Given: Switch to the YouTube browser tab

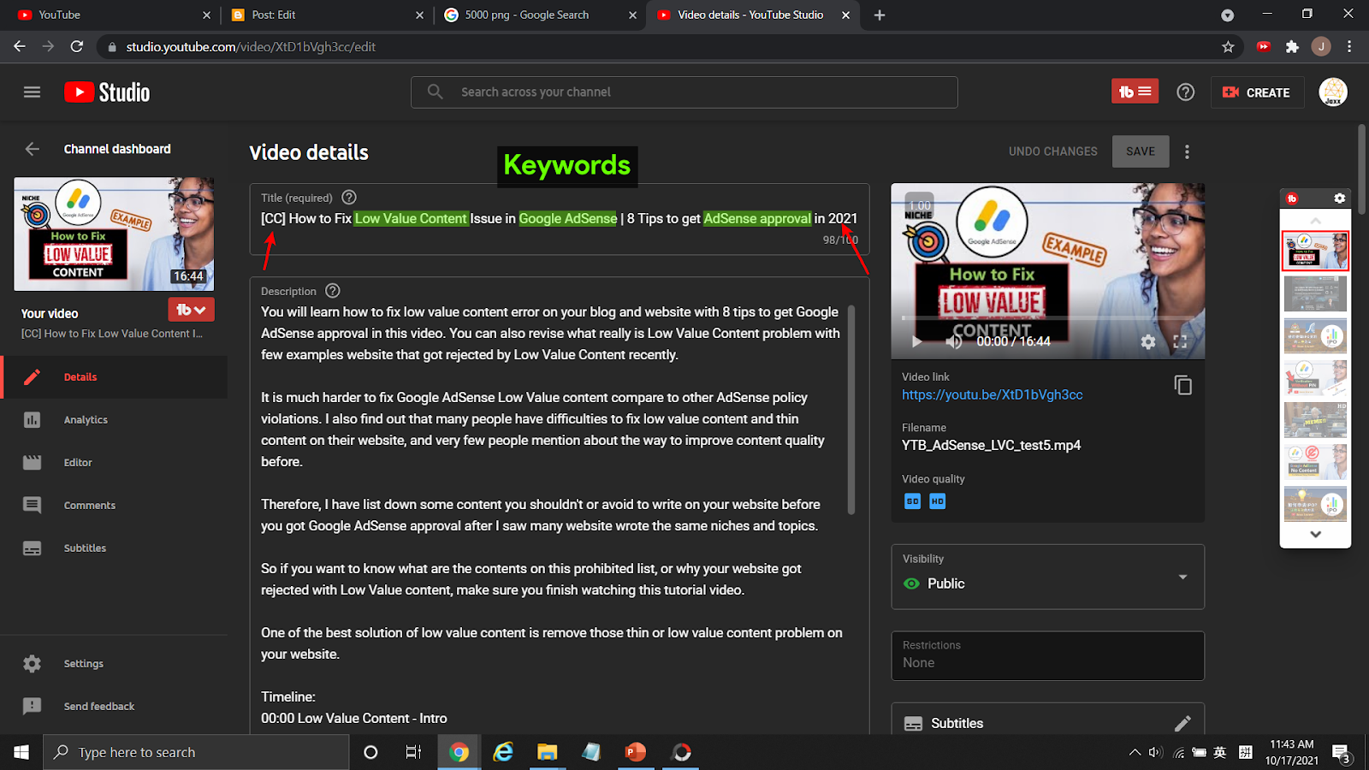Looking at the screenshot, I should (x=113, y=15).
